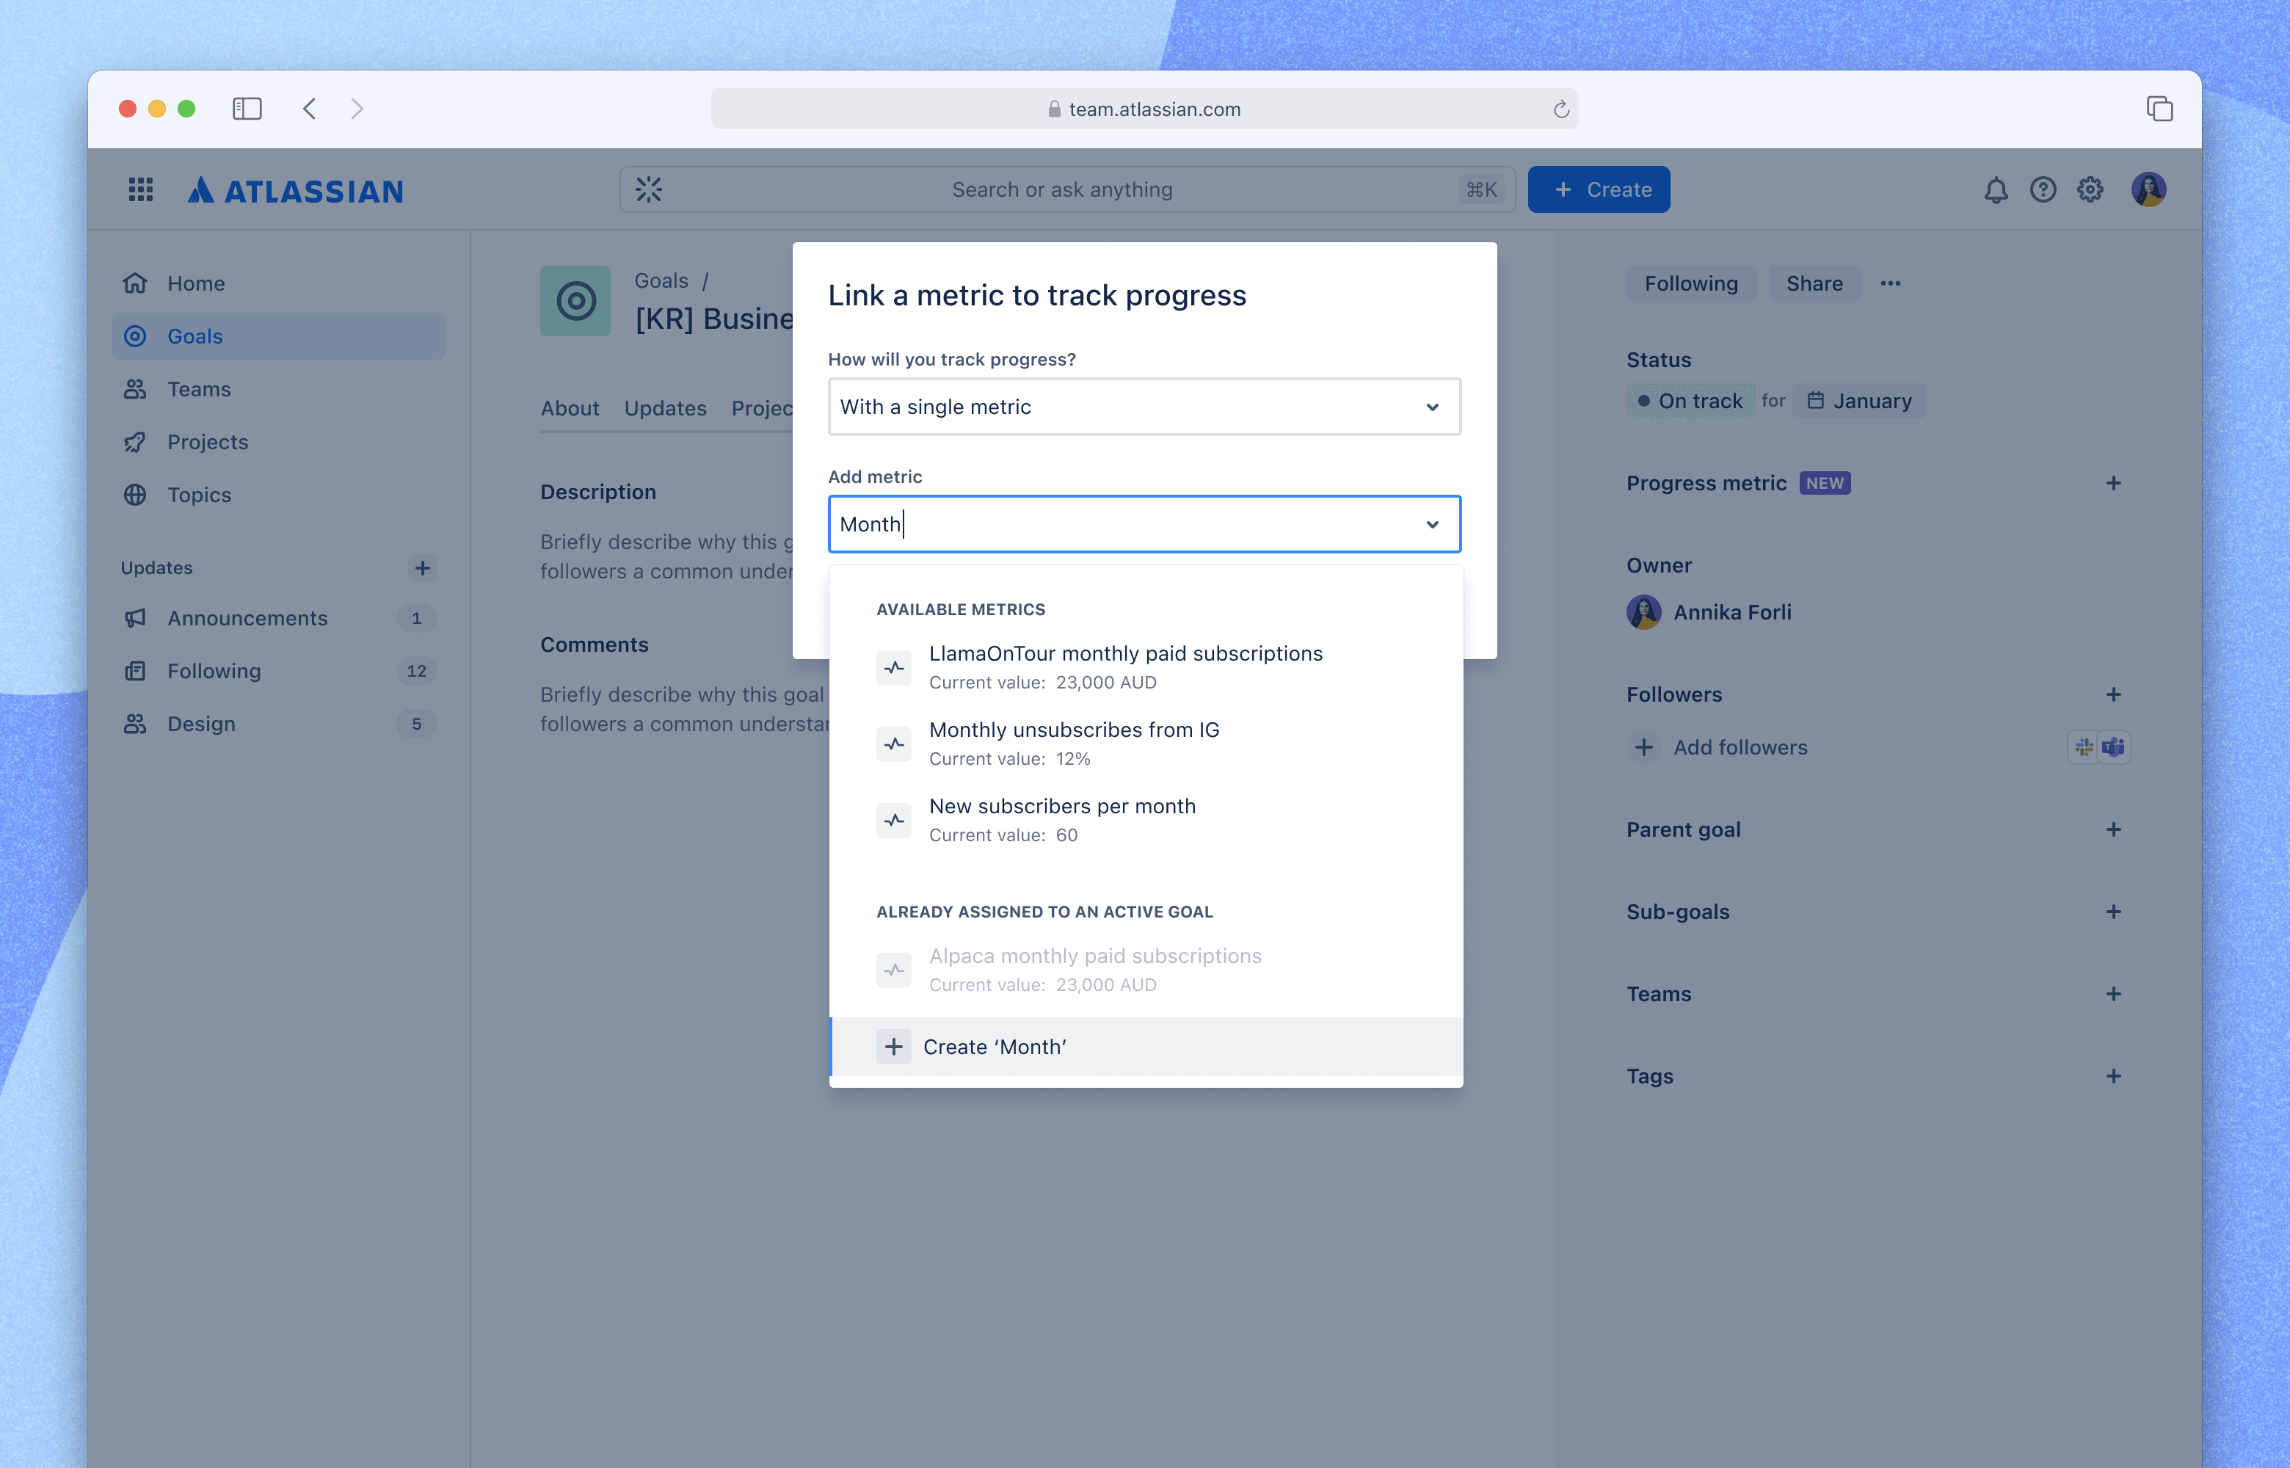Open Design in the sidebar
Image resolution: width=2290 pixels, height=1468 pixels.
pyautogui.click(x=278, y=724)
